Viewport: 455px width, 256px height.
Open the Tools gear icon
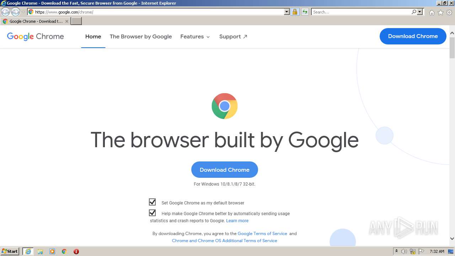(449, 12)
